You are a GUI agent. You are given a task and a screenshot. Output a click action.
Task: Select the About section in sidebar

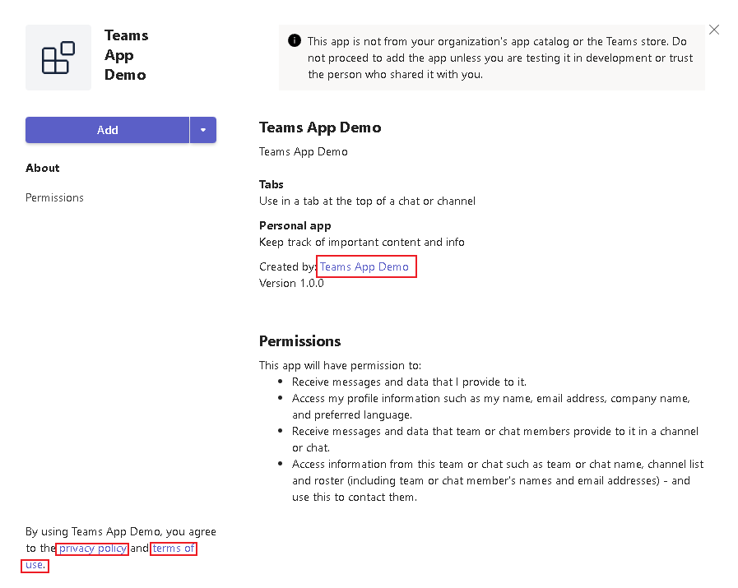coord(43,168)
